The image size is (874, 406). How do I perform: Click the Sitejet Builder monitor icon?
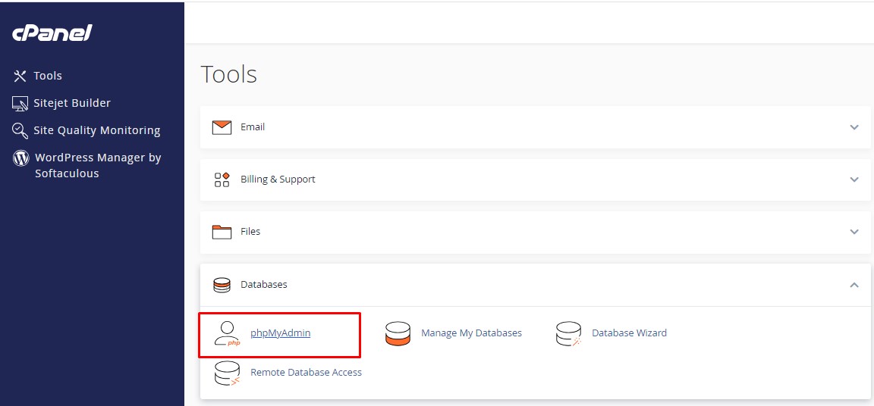coord(20,104)
